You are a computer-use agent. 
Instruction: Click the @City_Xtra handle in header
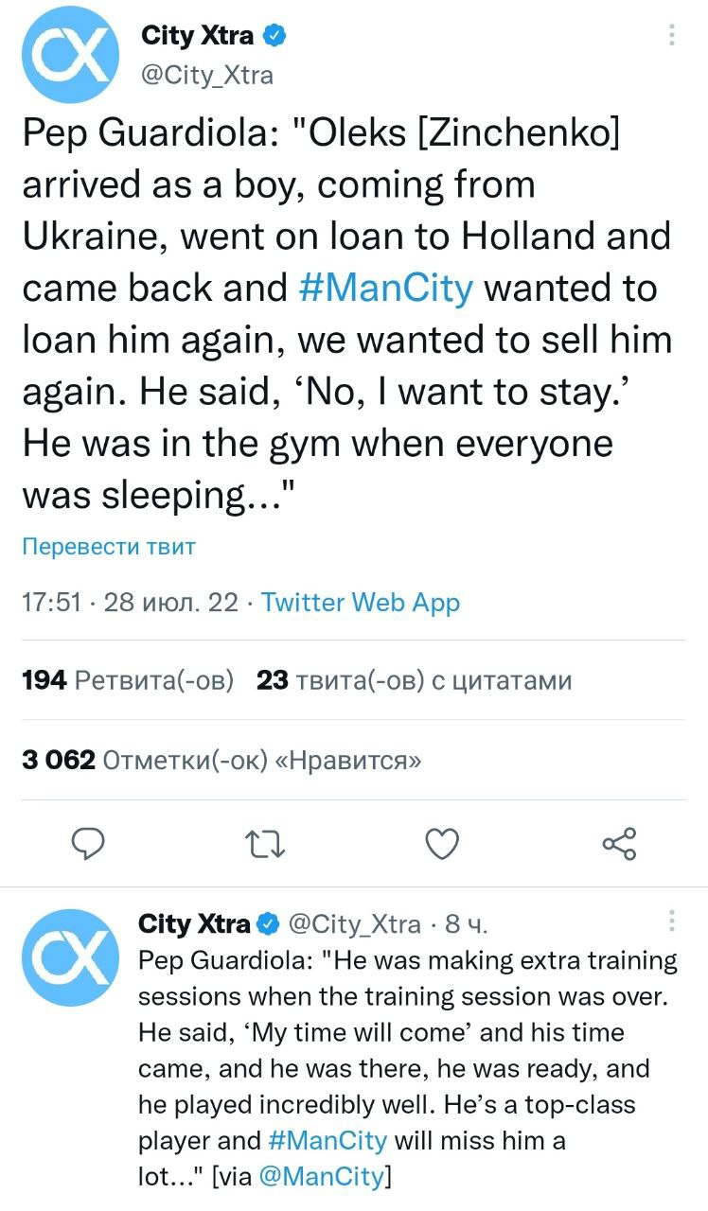[206, 76]
